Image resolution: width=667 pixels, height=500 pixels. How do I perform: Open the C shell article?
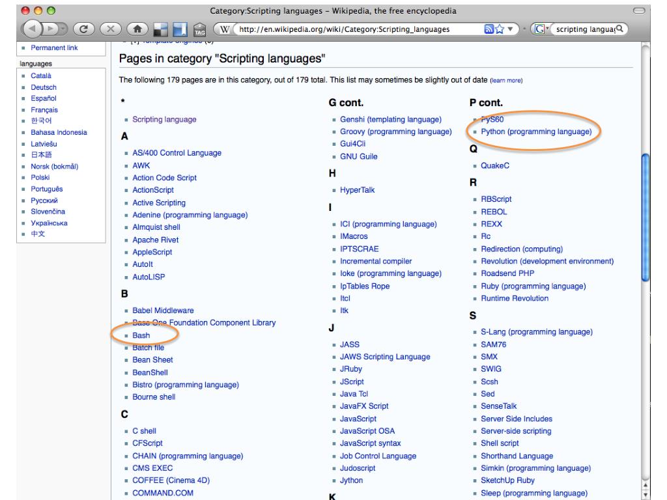click(144, 431)
